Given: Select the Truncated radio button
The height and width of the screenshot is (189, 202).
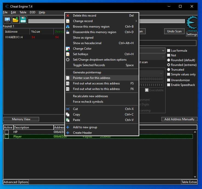Looking at the screenshot, I should click(169, 70).
